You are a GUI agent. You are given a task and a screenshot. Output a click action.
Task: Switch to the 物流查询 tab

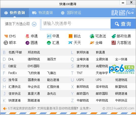point(42,13)
